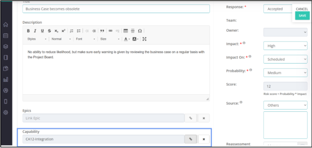The width and height of the screenshot is (312, 148).
Task: Click the Score field showing 12
Action: point(285,86)
